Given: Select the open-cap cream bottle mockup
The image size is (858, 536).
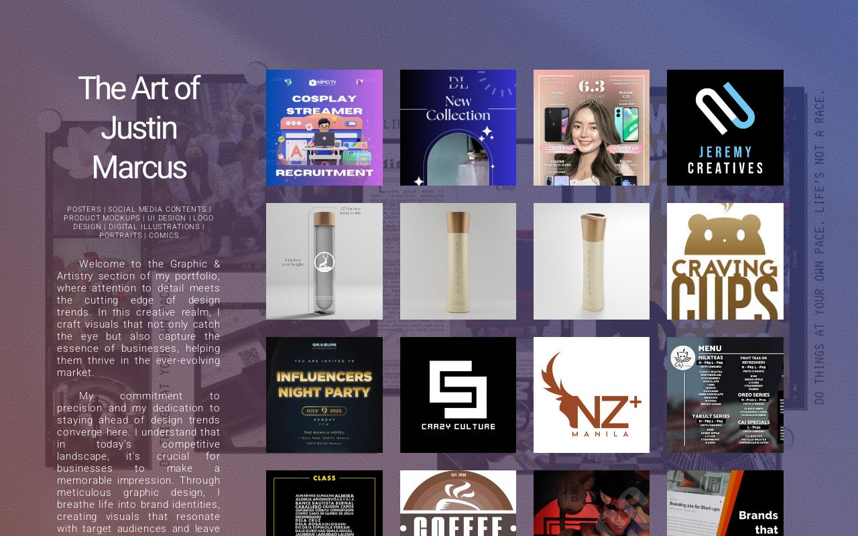Looking at the screenshot, I should tap(591, 261).
